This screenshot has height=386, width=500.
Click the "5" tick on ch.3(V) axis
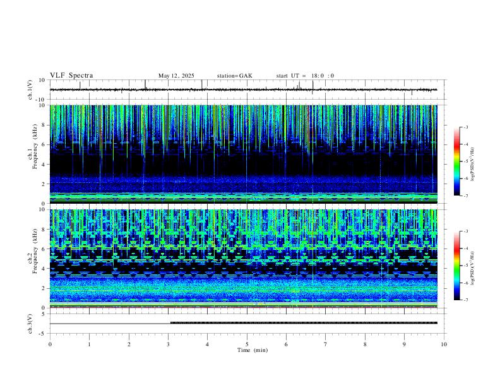pos(44,313)
